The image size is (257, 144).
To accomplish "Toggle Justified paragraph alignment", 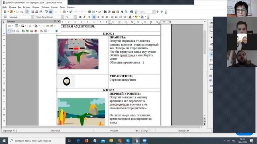I will tap(107, 17).
